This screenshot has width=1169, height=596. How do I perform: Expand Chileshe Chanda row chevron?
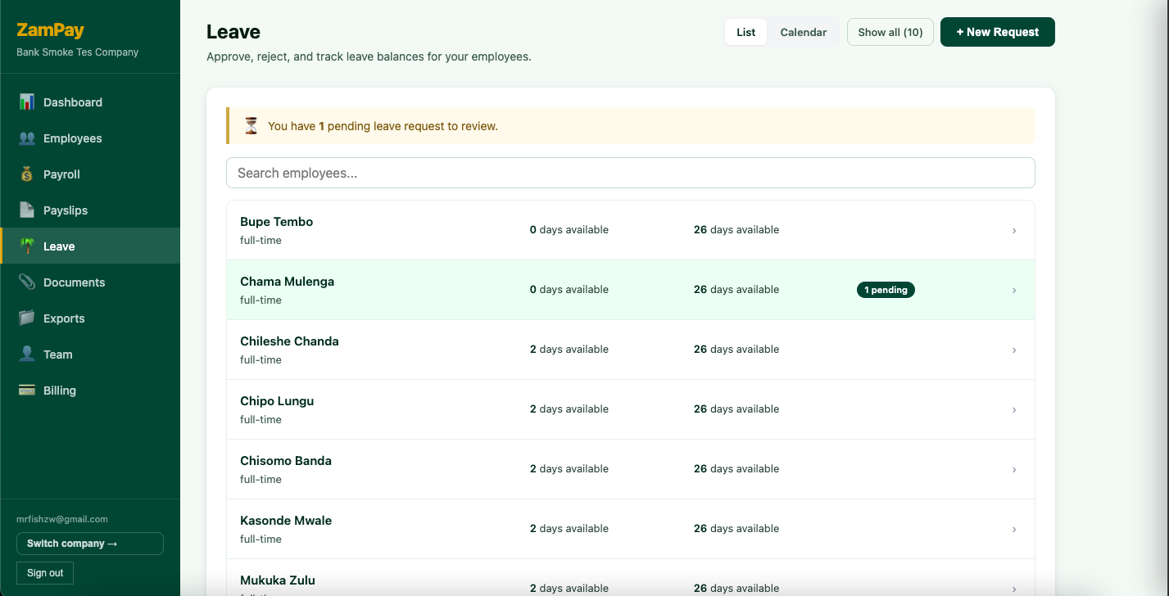1014,350
